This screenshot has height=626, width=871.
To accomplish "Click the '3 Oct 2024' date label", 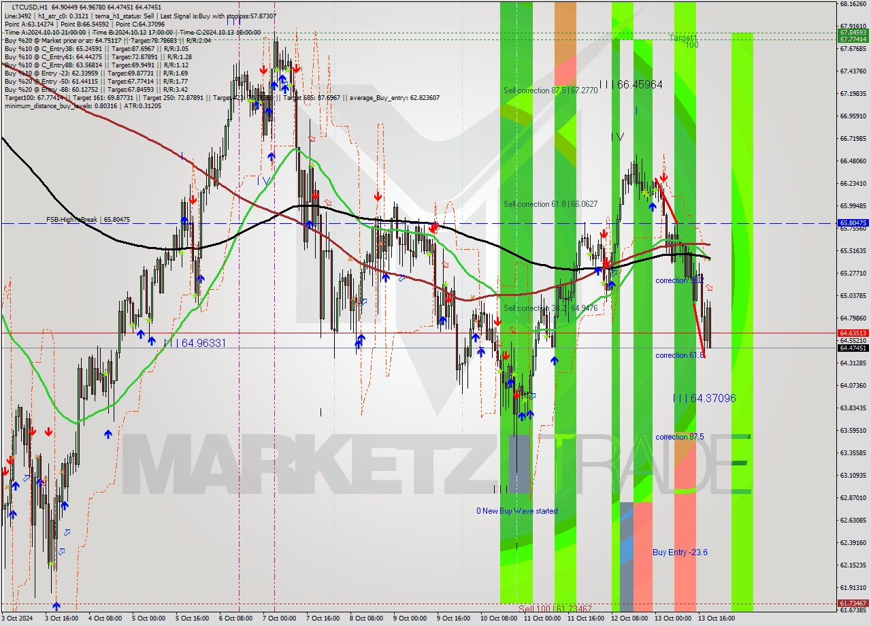I will pos(18,619).
